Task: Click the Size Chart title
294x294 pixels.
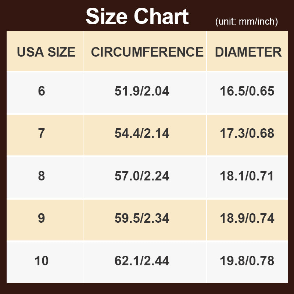Action: pyautogui.click(x=137, y=17)
